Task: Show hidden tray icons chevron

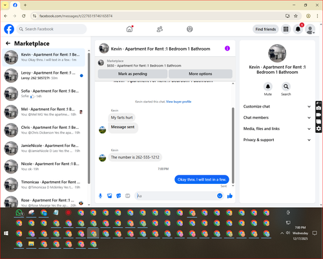Action: [282, 233]
